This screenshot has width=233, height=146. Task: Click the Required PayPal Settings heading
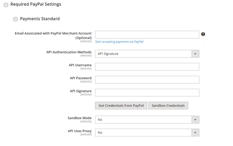(36, 4)
